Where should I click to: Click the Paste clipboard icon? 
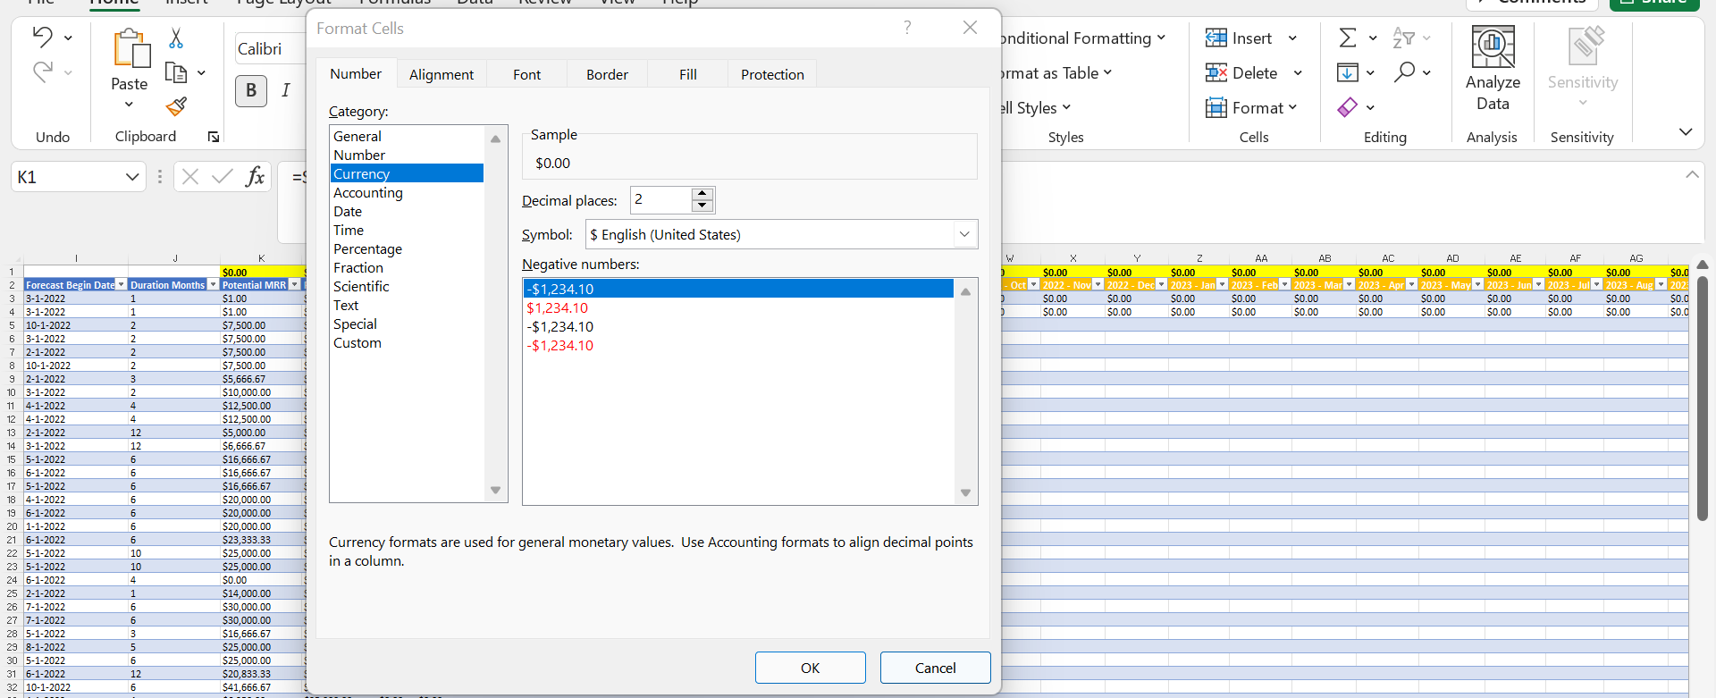coord(131,48)
